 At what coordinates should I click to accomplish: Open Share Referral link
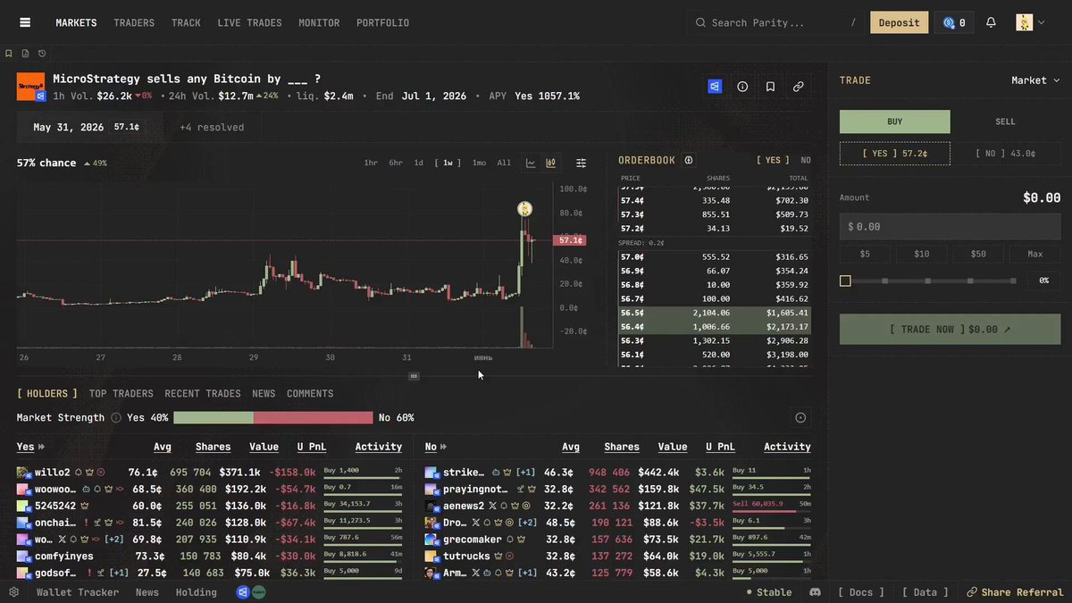pos(1015,591)
